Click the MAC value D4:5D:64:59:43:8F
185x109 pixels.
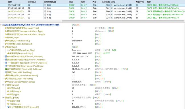(x=81, y=69)
